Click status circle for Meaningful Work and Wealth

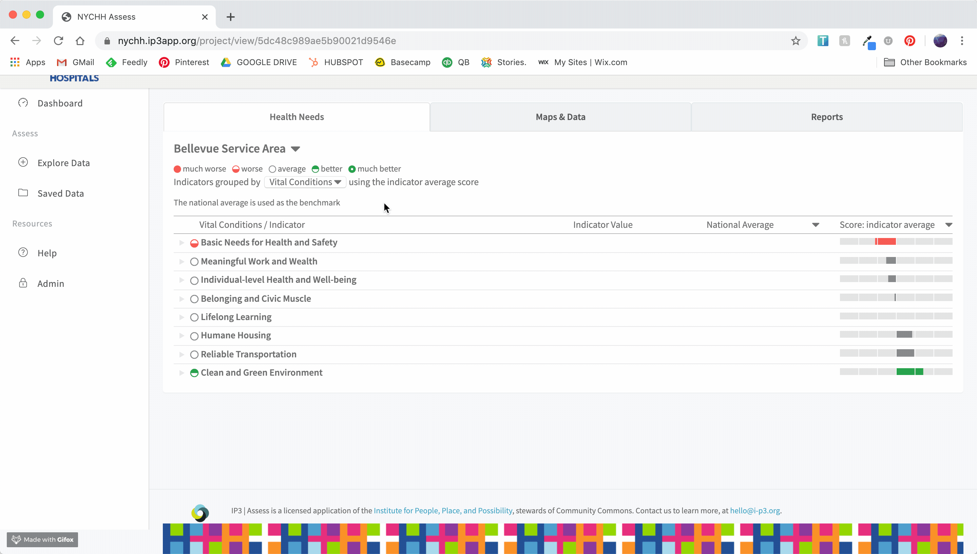click(x=194, y=262)
